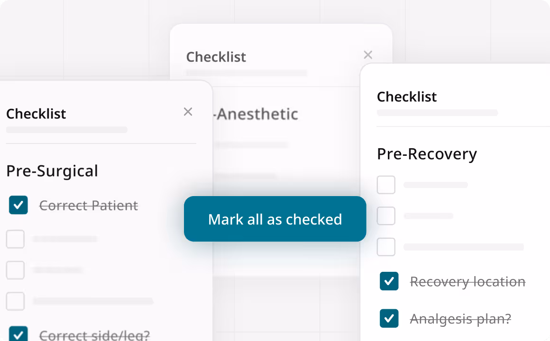Check the second empty box under Pre-Recovery

(386, 215)
